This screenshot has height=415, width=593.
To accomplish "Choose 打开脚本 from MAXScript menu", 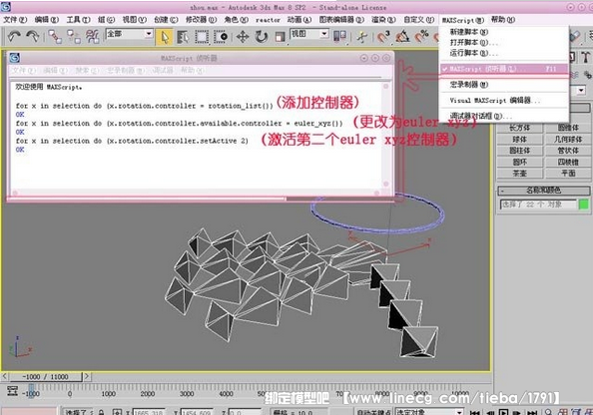I will (504, 42).
